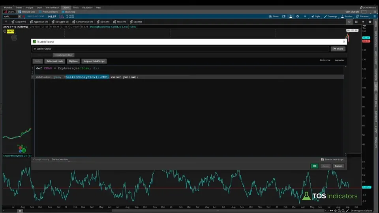Image resolution: width=379 pixels, height=213 pixels.
Task: Expand the AAPL symbol dropdown arrow
Action: point(19,17)
